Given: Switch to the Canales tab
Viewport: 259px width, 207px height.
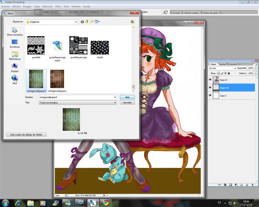Looking at the screenshot, I should pyautogui.click(x=222, y=64).
